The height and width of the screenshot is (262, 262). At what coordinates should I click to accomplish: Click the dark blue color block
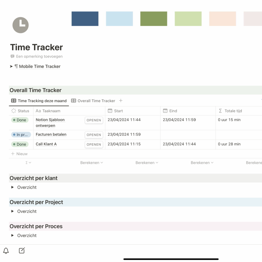pos(85,18)
